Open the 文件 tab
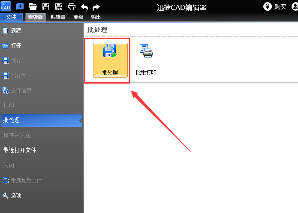Image resolution: width=298 pixels, height=213 pixels. click(x=11, y=17)
